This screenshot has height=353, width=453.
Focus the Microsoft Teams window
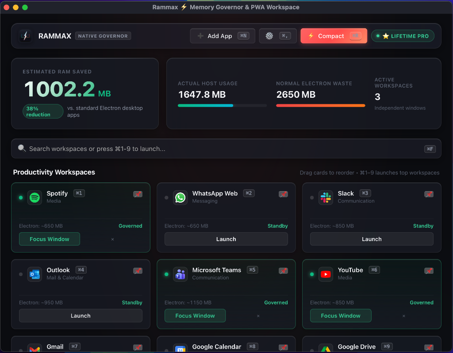click(195, 315)
